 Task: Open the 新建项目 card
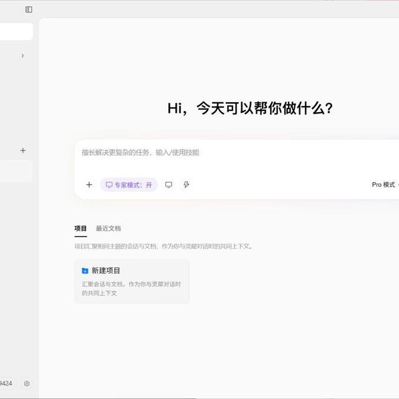click(x=132, y=281)
